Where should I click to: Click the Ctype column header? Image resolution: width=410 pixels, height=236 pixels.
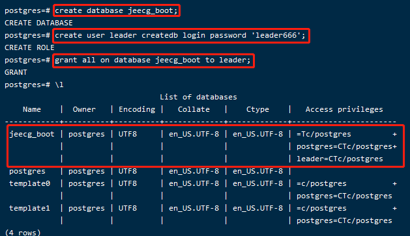(x=257, y=109)
